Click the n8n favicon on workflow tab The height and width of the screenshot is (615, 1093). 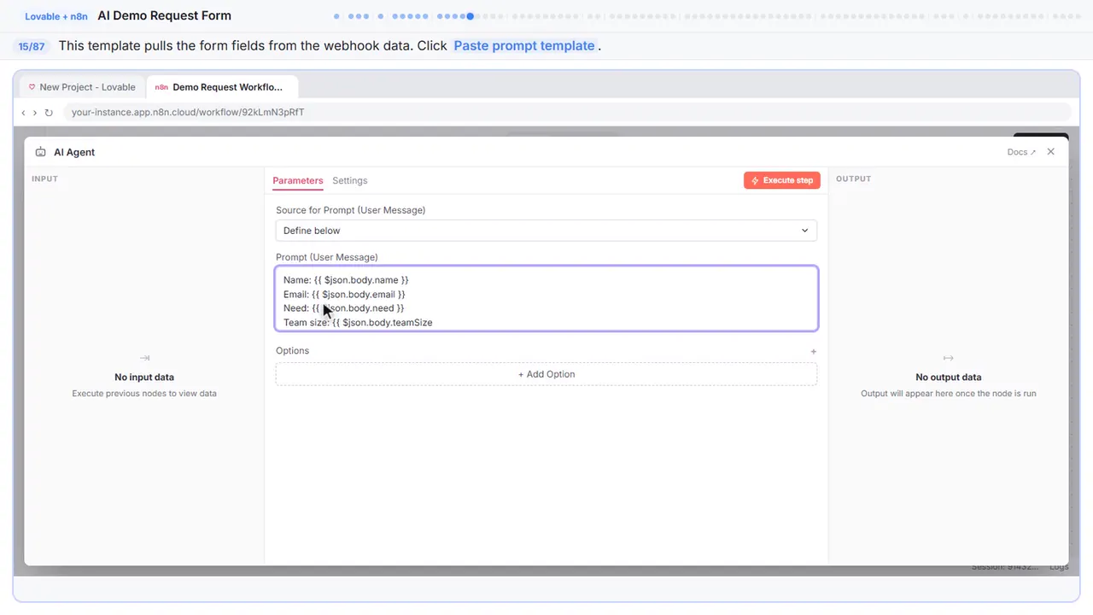[x=161, y=87]
